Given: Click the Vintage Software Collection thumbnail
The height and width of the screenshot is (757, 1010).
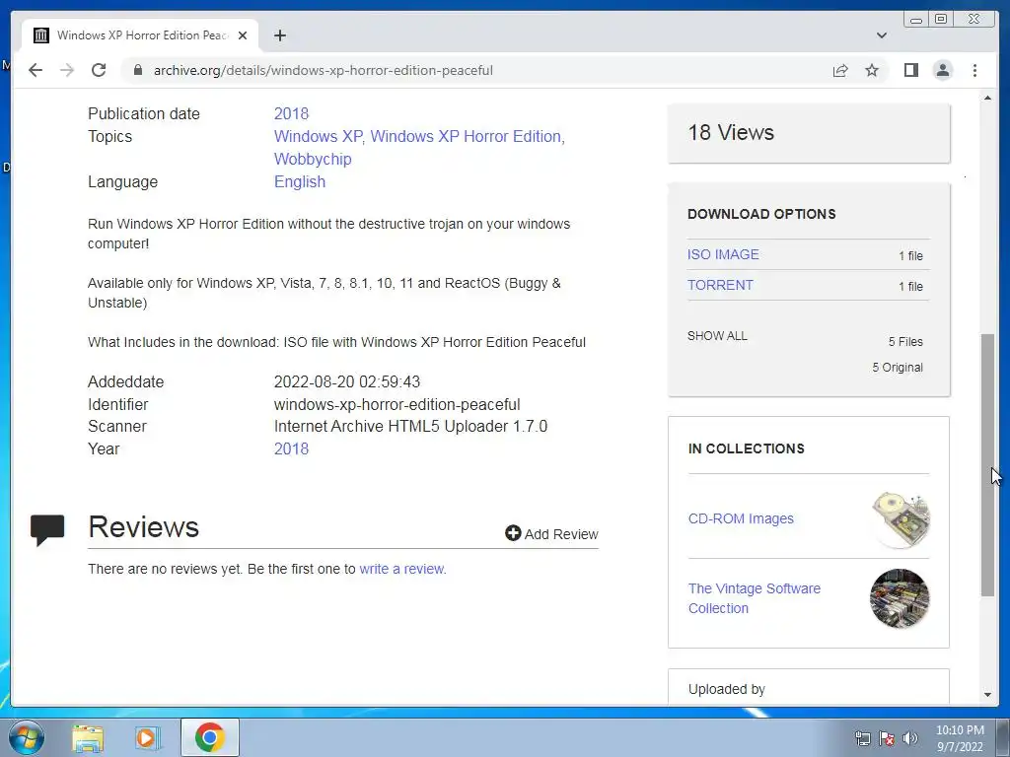Looking at the screenshot, I should (900, 598).
